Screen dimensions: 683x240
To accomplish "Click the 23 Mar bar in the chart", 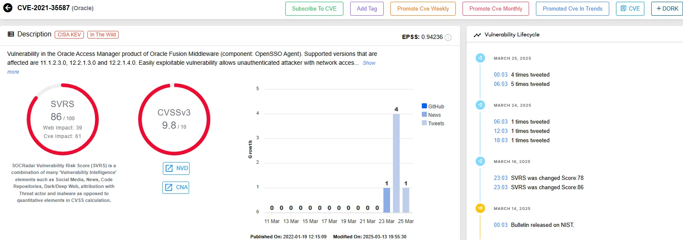I will (x=387, y=200).
